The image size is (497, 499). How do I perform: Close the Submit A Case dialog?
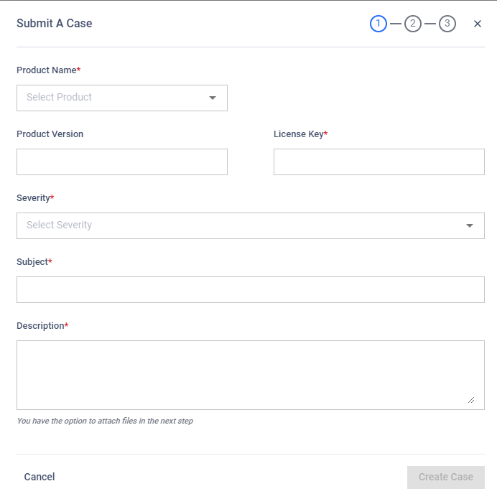(478, 24)
